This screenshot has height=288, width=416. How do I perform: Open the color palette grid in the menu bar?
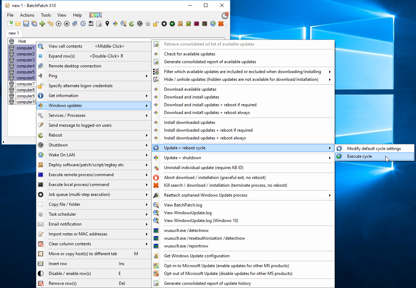[x=96, y=15]
